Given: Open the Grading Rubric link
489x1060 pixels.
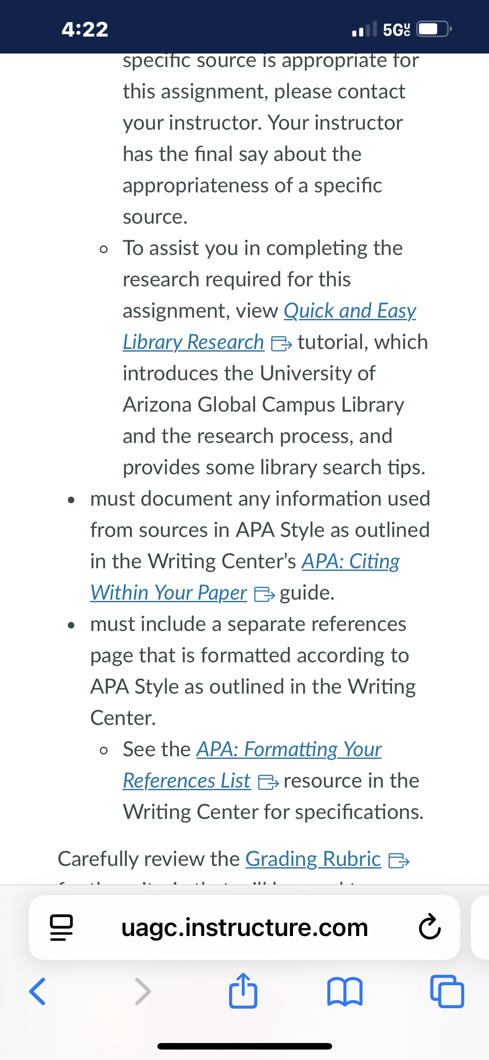Looking at the screenshot, I should point(313,859).
